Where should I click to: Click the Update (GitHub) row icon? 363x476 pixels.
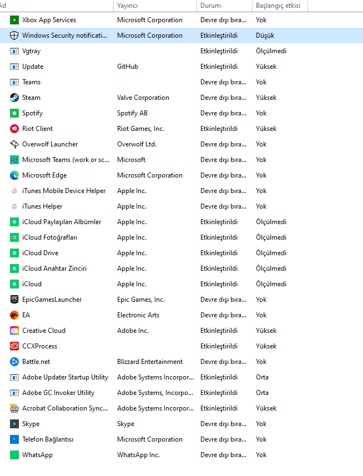tap(14, 67)
